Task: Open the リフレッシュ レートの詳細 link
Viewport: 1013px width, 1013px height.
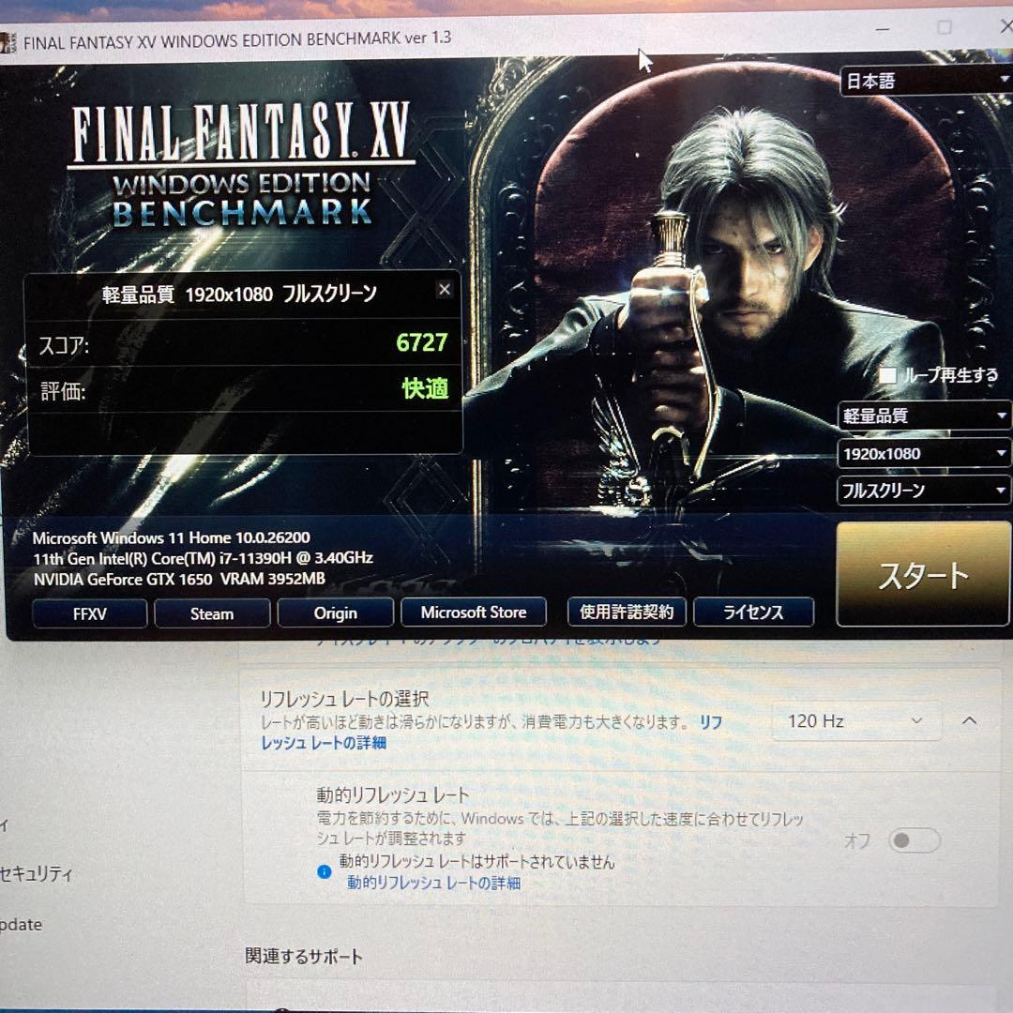Action: 324,743
